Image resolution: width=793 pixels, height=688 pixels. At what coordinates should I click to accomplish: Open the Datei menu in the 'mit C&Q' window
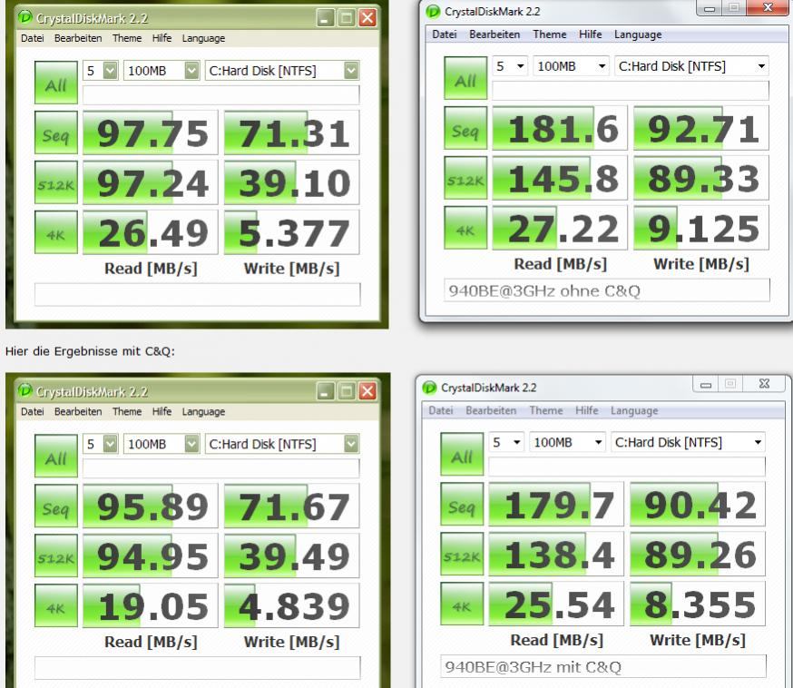[441, 410]
